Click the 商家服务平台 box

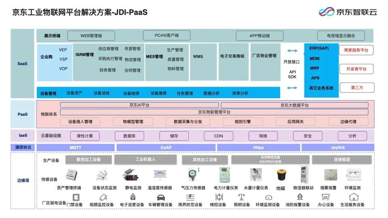pos(356,50)
